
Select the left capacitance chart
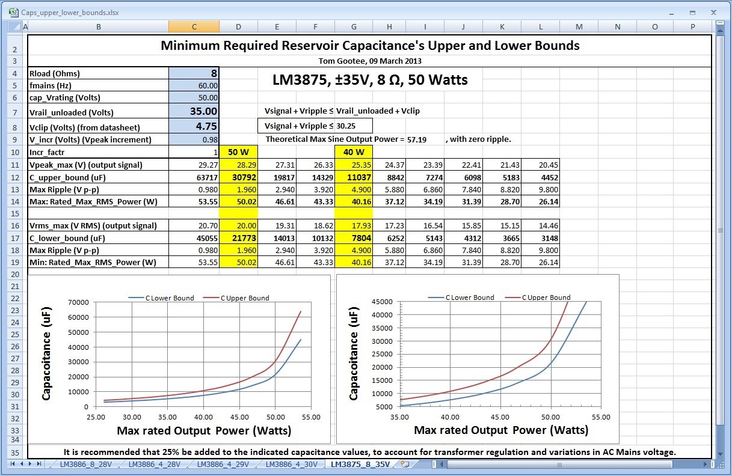pyautogui.click(x=179, y=359)
